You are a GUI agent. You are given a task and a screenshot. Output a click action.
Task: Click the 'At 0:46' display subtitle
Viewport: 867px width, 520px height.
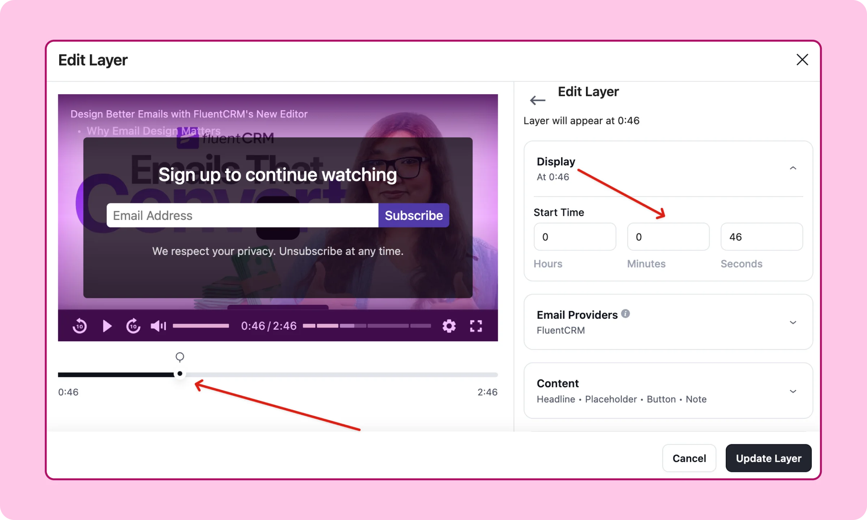(553, 177)
